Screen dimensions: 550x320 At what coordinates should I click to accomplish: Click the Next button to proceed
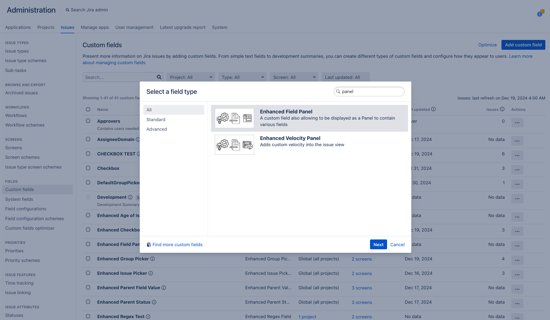click(378, 244)
